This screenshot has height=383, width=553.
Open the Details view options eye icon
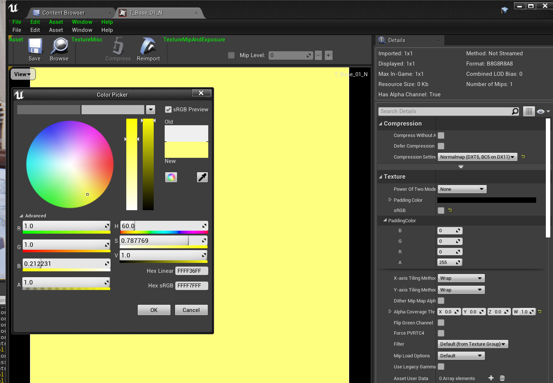tap(543, 111)
